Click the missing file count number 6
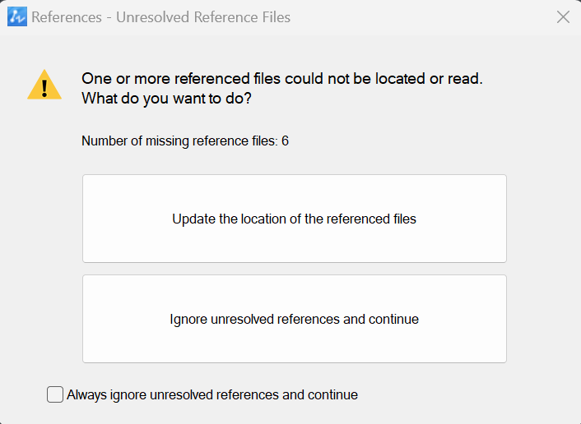The height and width of the screenshot is (424, 581). point(285,141)
